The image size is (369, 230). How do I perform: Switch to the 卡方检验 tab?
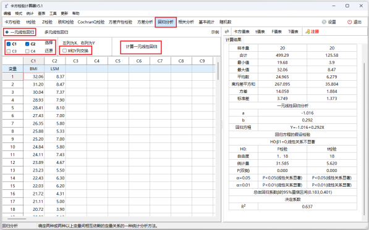coord(12,22)
